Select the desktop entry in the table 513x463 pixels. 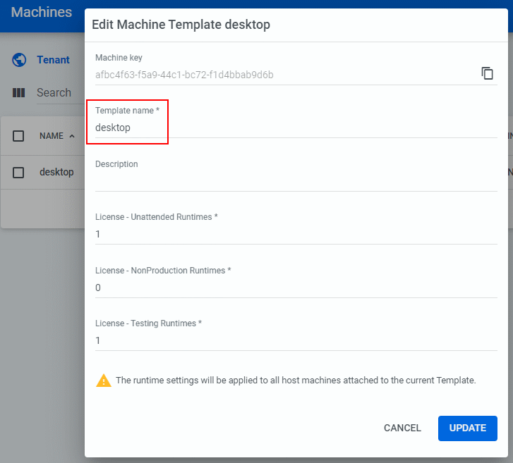pos(56,173)
